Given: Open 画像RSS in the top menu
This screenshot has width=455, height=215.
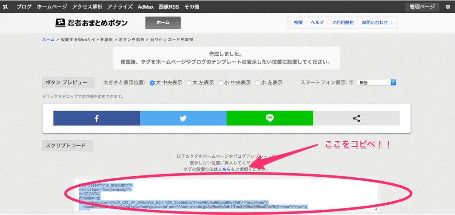Looking at the screenshot, I should tap(168, 7).
